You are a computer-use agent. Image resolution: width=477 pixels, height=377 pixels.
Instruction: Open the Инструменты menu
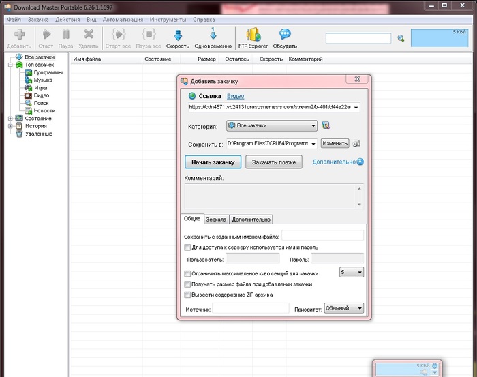point(168,20)
